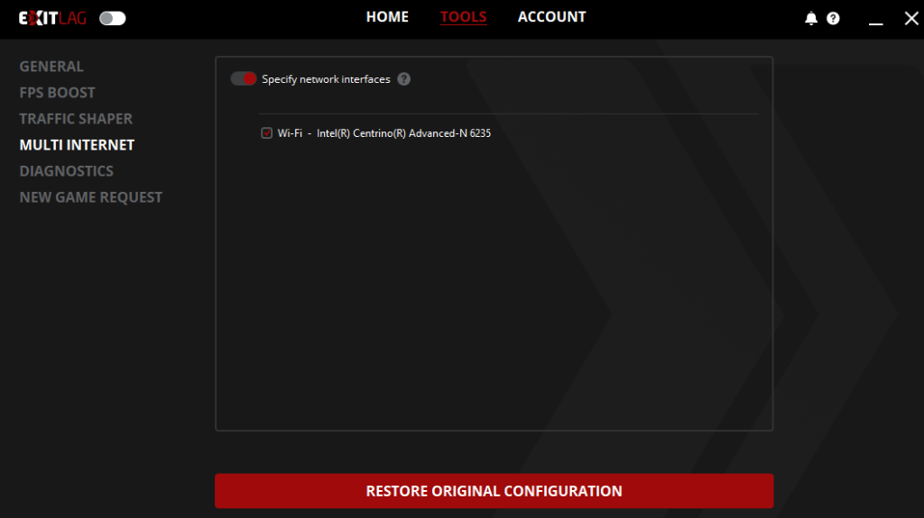Toggle the switch beside the ExitLag logo
The height and width of the screenshot is (518, 924).
113,18
